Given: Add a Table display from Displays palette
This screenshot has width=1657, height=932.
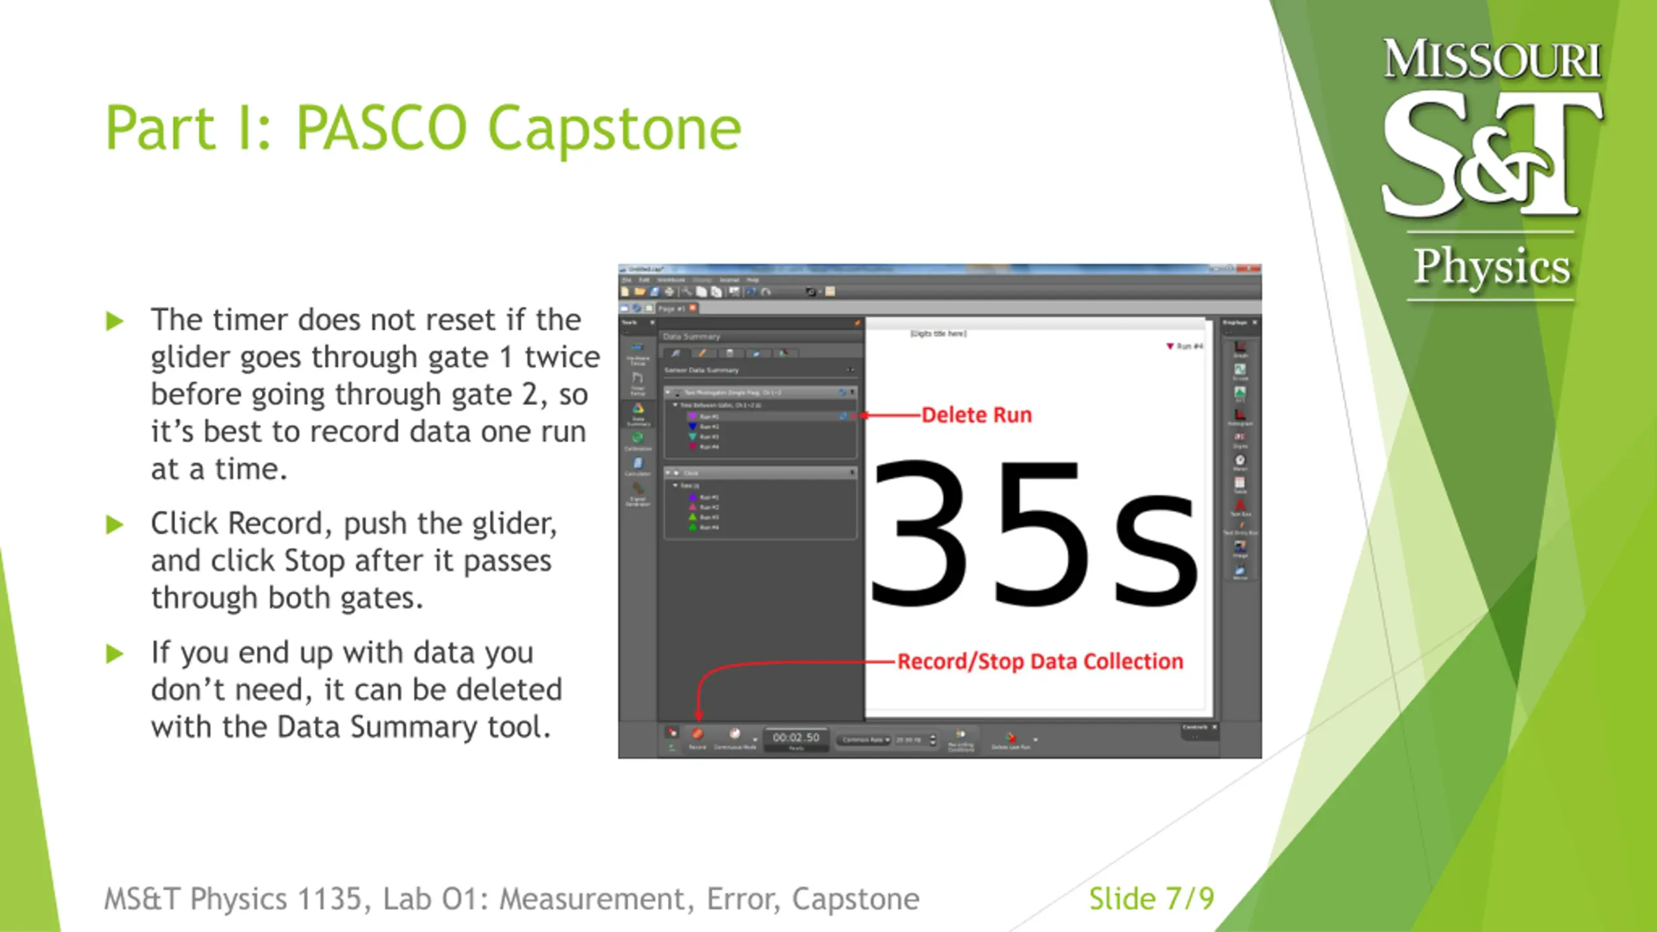Looking at the screenshot, I should 1240,483.
